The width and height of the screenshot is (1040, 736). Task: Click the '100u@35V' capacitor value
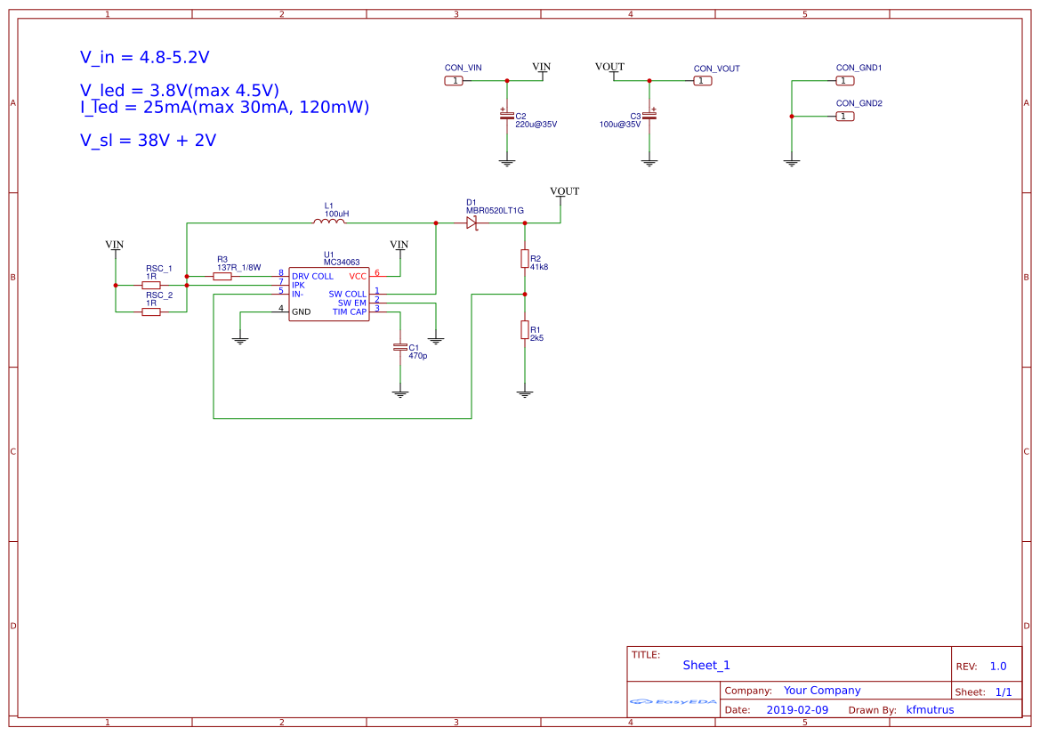620,124
